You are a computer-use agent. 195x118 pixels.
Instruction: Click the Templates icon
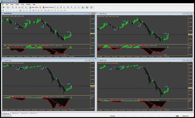pyautogui.click(x=91, y=7)
